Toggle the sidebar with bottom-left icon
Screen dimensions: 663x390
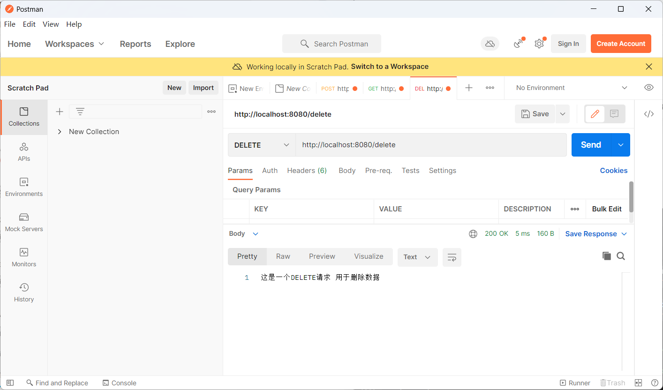[x=10, y=383]
